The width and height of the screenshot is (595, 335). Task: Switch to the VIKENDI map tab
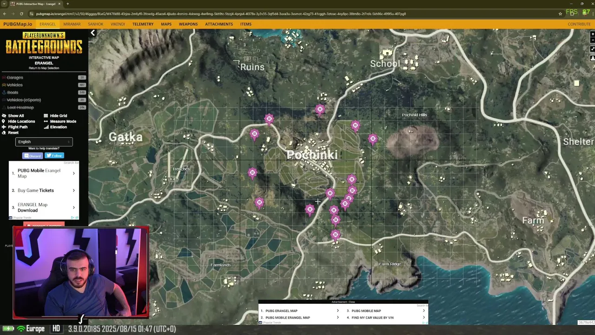(118, 24)
